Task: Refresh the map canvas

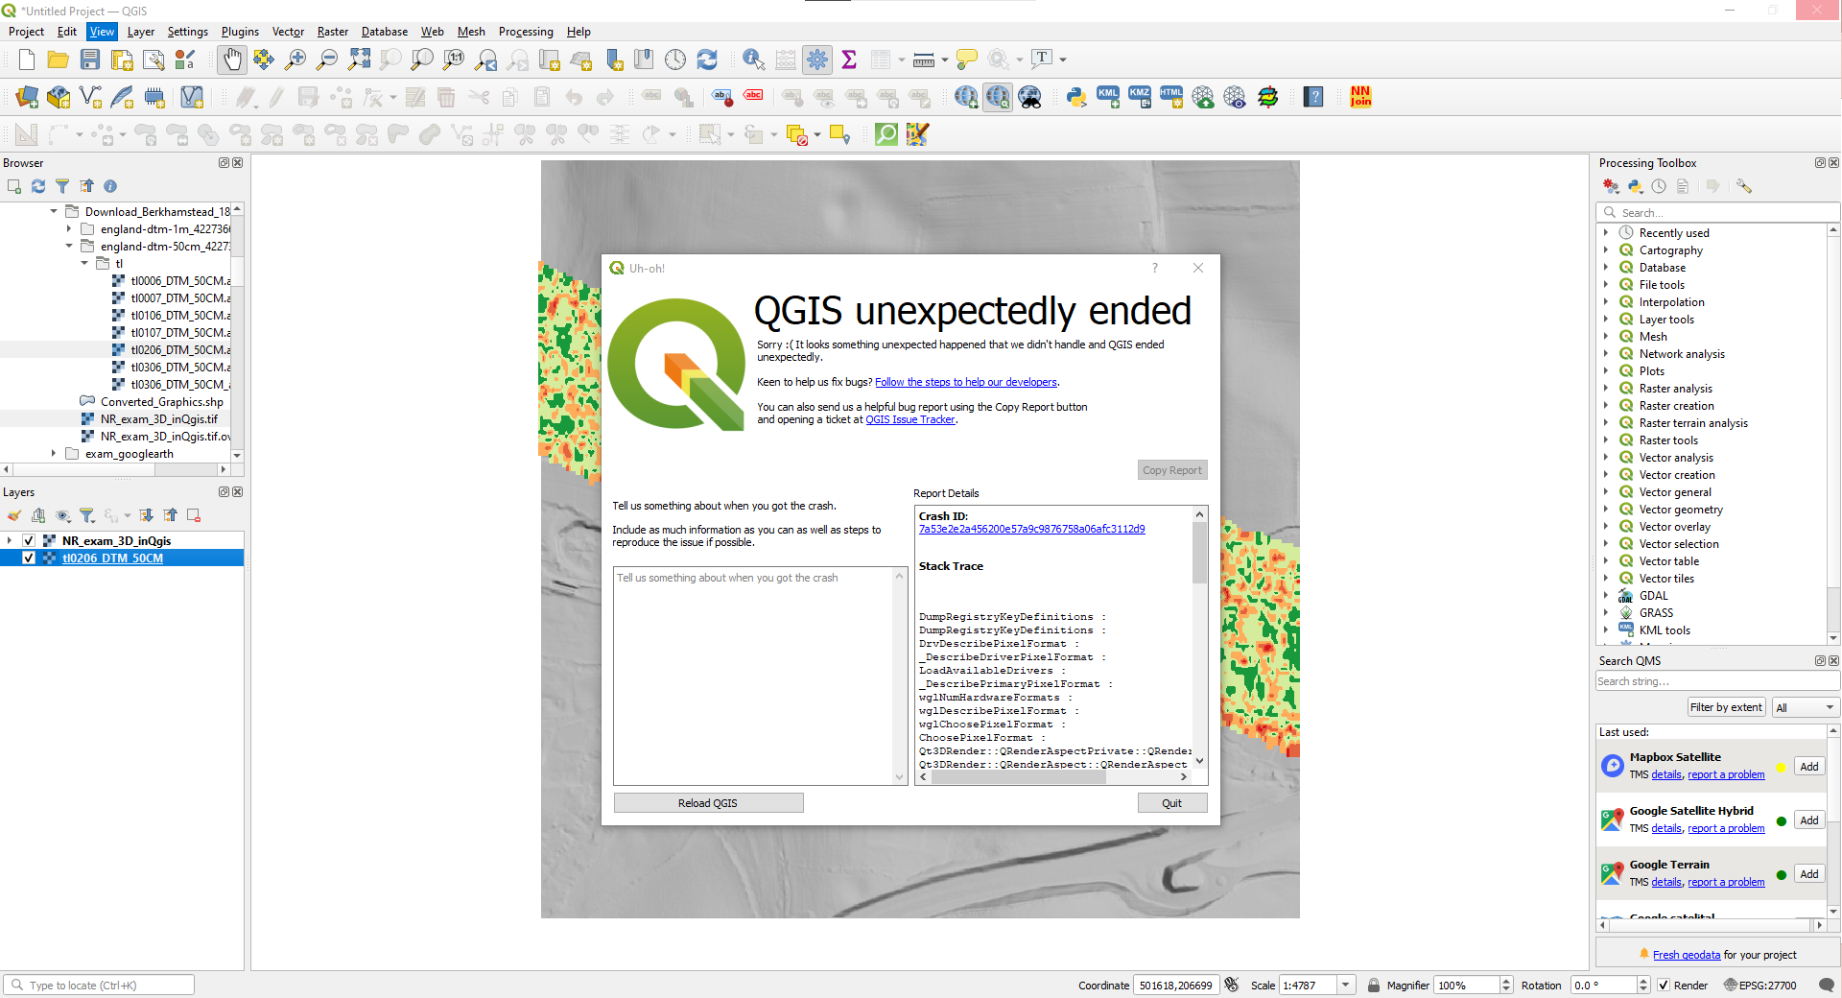Action: pos(708,59)
